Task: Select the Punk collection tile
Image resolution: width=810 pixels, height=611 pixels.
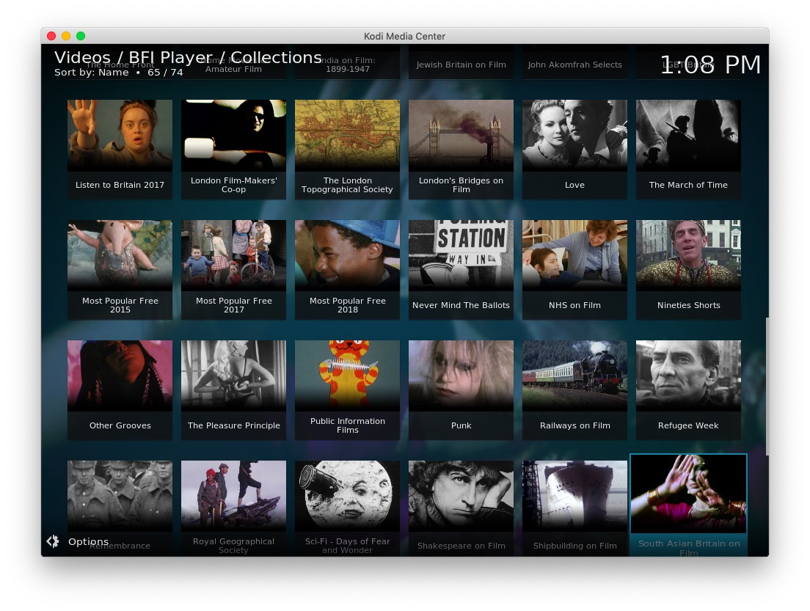Action: pos(461,389)
